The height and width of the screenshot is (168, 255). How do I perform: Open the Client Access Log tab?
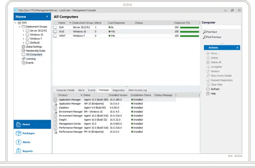click(137, 90)
